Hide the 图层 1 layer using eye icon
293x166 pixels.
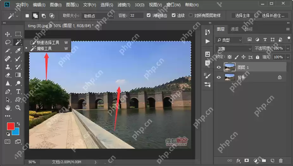point(218,67)
